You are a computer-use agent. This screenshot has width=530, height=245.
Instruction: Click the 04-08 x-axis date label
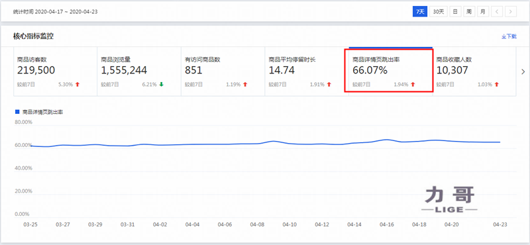256,224
